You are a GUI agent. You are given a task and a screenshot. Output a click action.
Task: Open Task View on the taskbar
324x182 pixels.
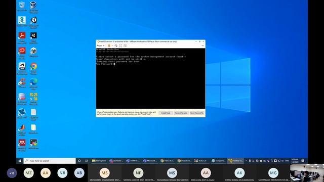[87, 161]
